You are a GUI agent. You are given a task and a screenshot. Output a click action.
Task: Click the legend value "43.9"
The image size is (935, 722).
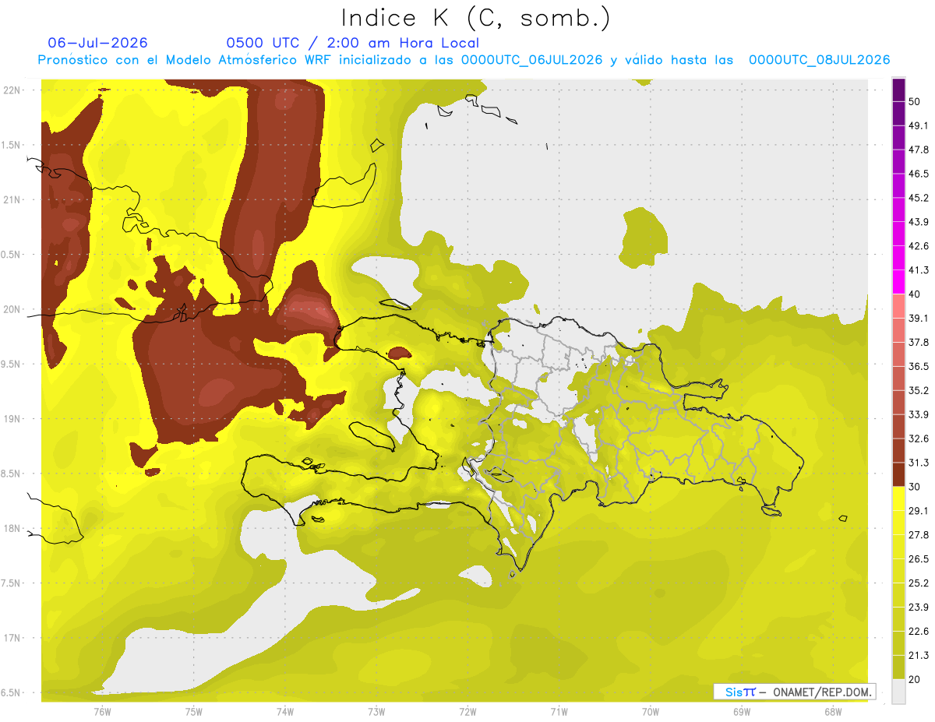[919, 222]
